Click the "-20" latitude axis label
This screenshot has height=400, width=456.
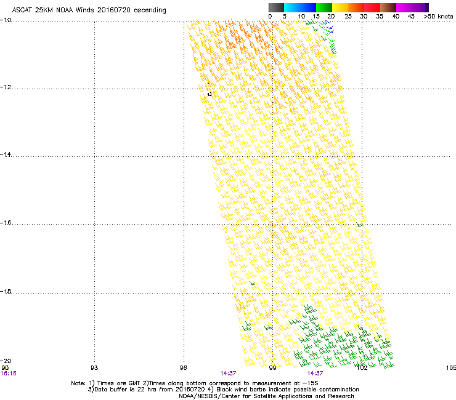pos(6,361)
